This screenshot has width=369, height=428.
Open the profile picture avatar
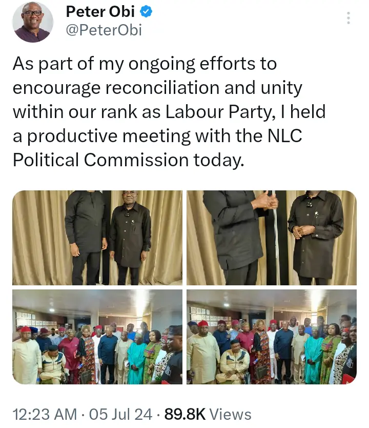pos(33,22)
